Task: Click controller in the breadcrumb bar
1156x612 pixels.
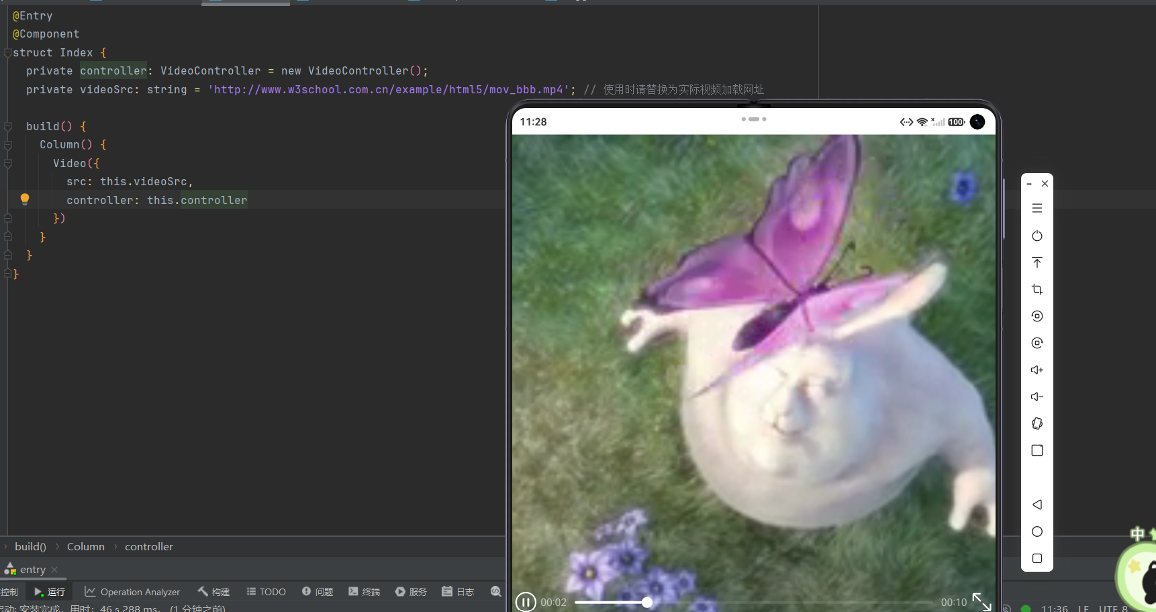Action: coord(149,547)
